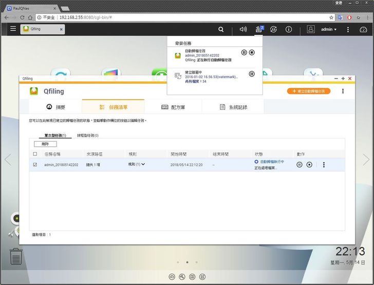Toggle the select-all checkbox in table header
This screenshot has height=285, width=374.
pos(35,154)
